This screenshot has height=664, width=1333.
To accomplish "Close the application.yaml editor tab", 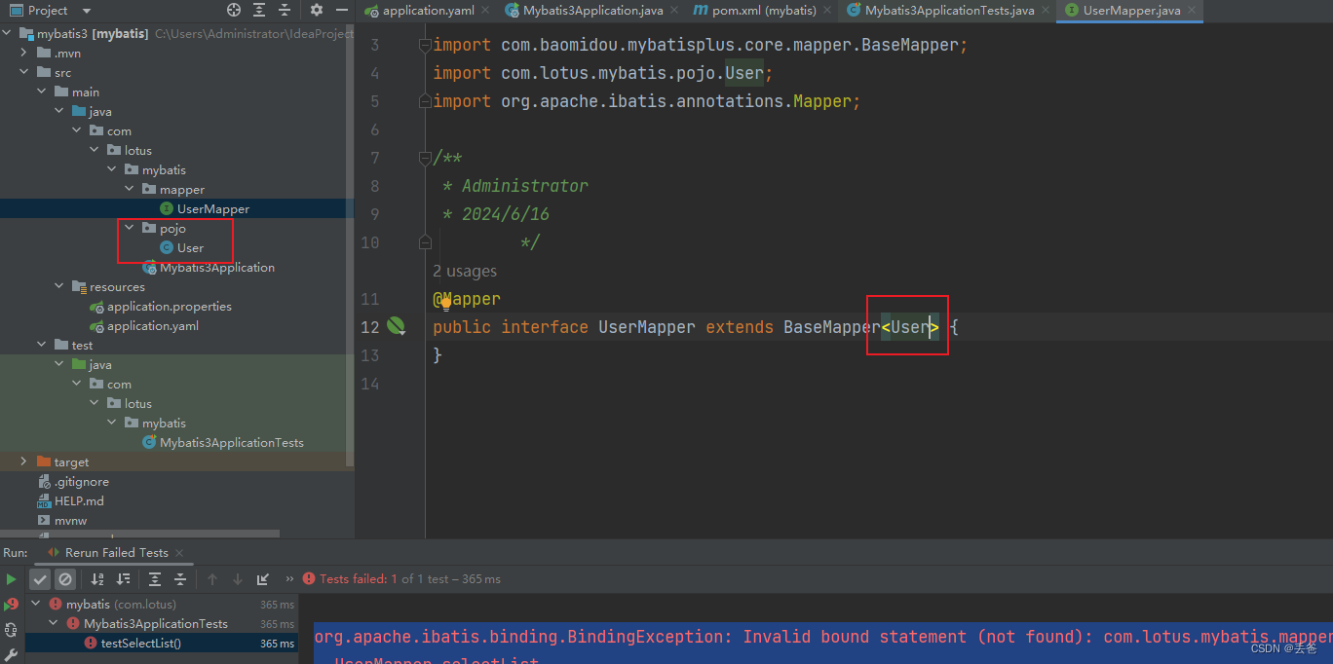I will [485, 11].
